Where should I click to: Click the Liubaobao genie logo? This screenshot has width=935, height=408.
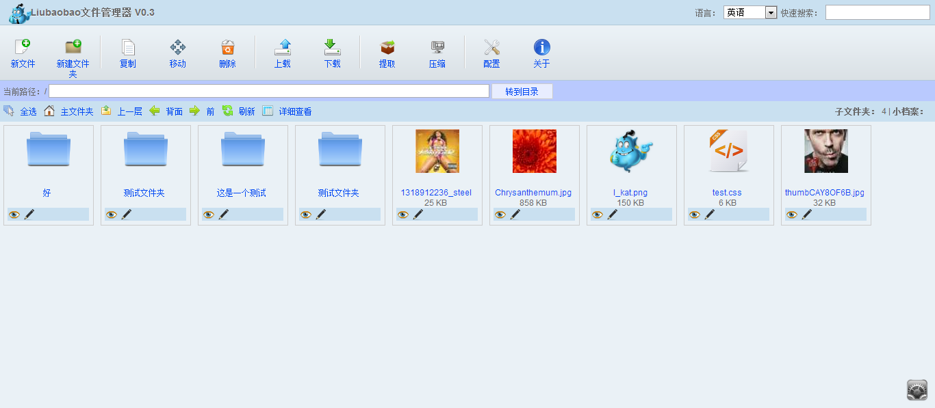[19, 13]
